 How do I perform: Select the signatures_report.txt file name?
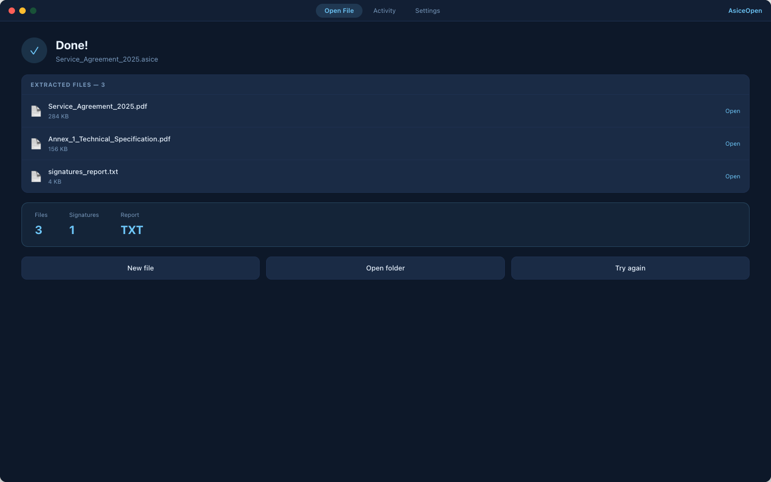(x=83, y=171)
